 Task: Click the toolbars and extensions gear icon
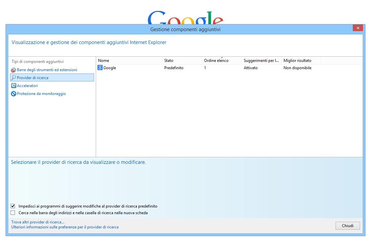[x=13, y=70]
